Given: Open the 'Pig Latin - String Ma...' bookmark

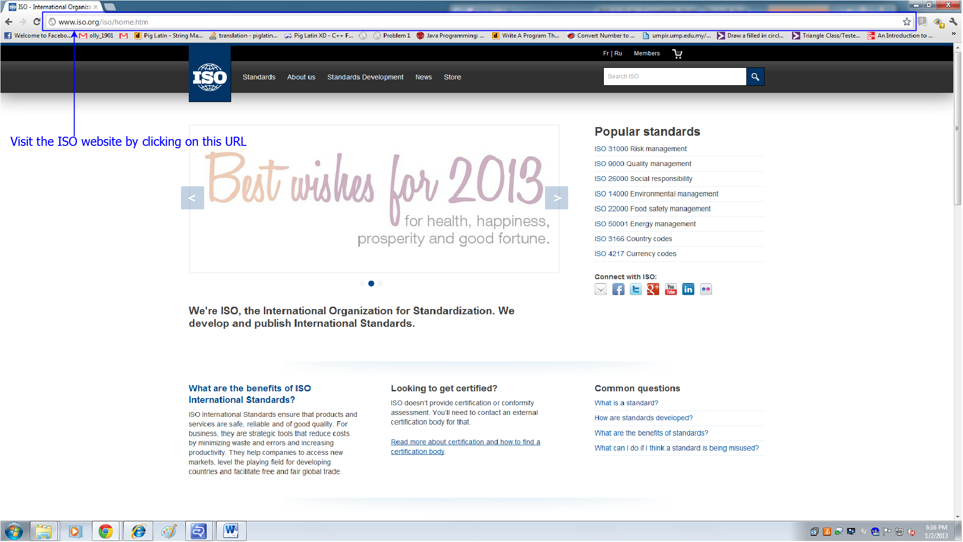Looking at the screenshot, I should point(168,35).
